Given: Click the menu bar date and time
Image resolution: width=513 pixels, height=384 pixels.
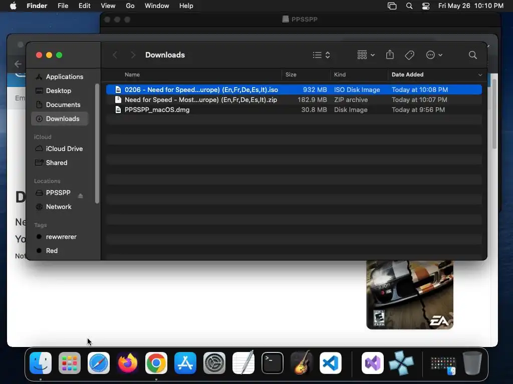Looking at the screenshot, I should pos(470,6).
